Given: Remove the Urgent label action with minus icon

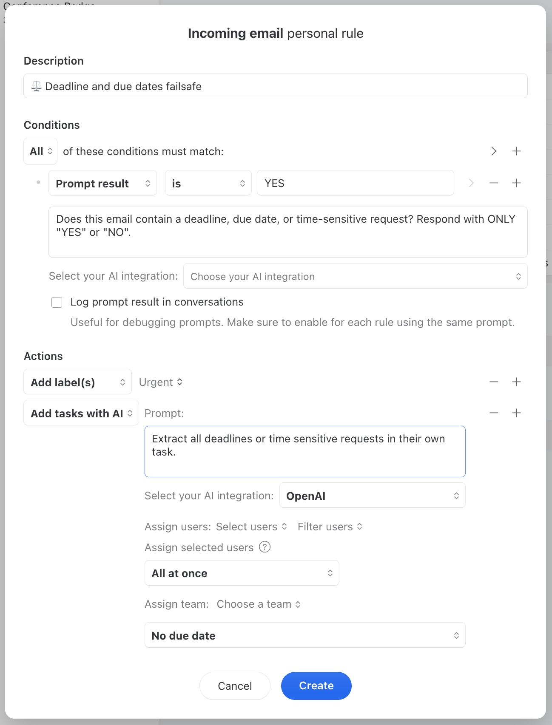Looking at the screenshot, I should [x=494, y=382].
